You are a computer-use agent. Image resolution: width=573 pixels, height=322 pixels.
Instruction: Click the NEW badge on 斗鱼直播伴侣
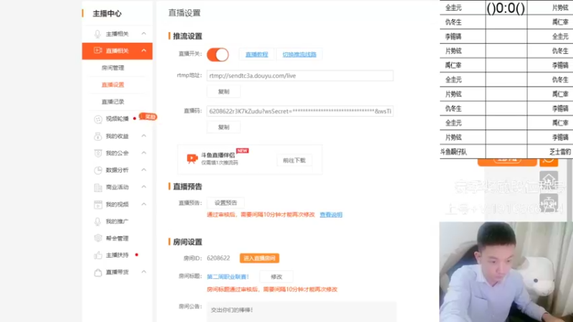tap(242, 150)
